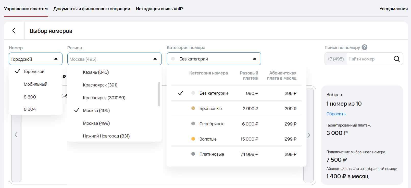Choose the Бронзовые category option
Screen dimensions: 411x188
point(236,108)
